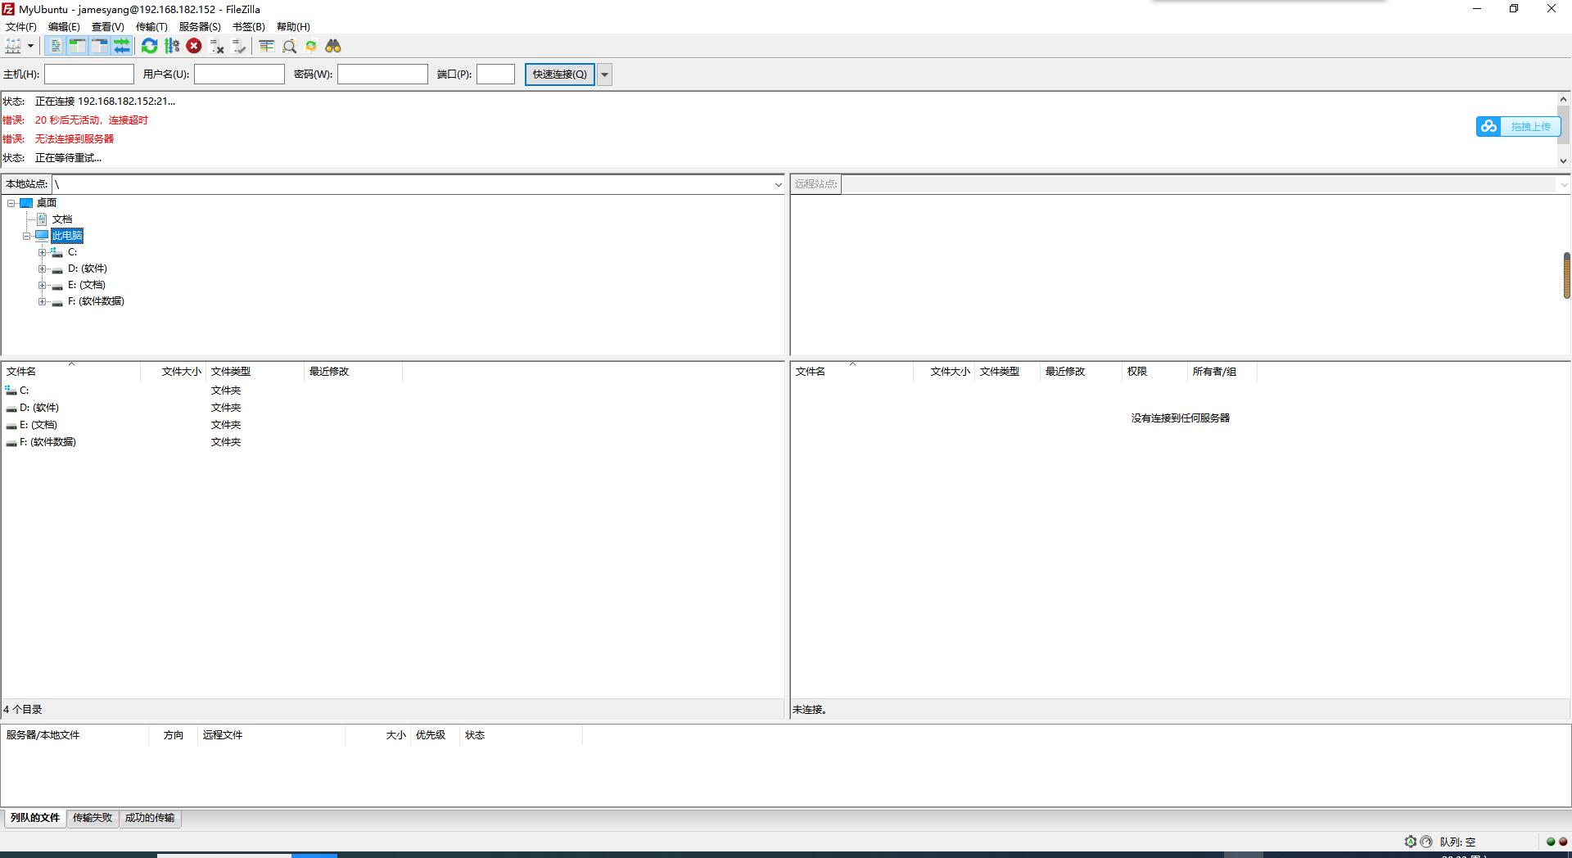Expand F: (软件数据) drive tree node
Viewport: 1572px width, 858px height.
tap(42, 301)
